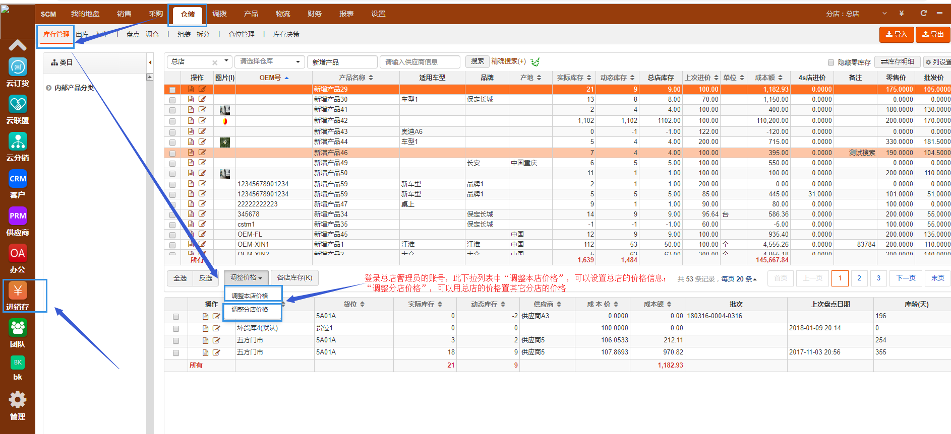The width and height of the screenshot is (951, 434).
Task: Open the OA 办公 module icon
Action: [x=18, y=253]
